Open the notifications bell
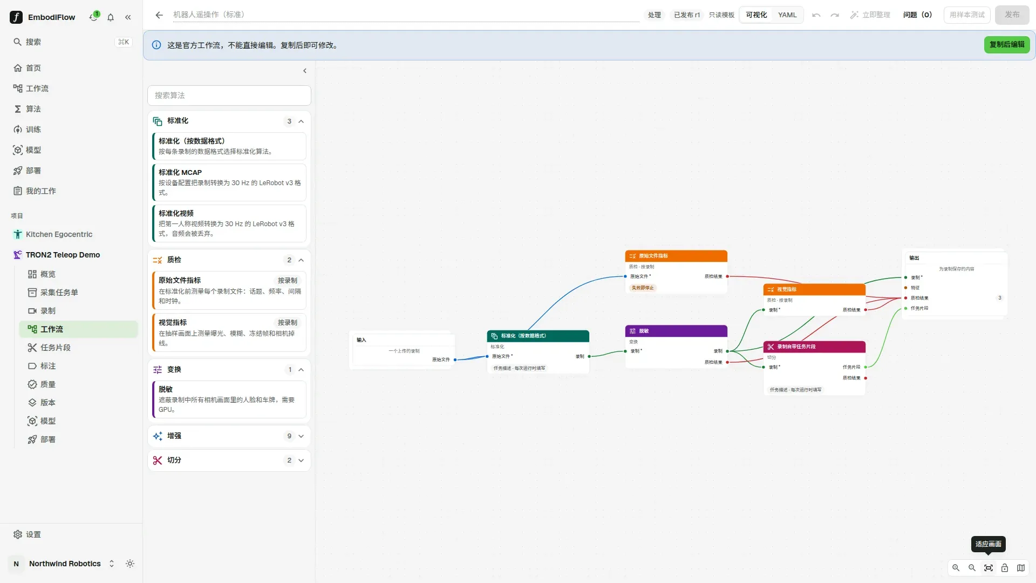The height and width of the screenshot is (583, 1036). coord(111,17)
